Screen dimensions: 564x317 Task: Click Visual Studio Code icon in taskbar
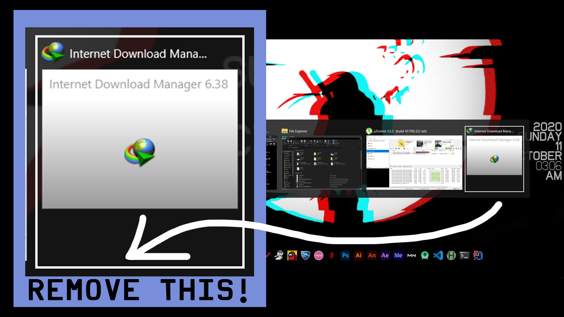pos(437,255)
